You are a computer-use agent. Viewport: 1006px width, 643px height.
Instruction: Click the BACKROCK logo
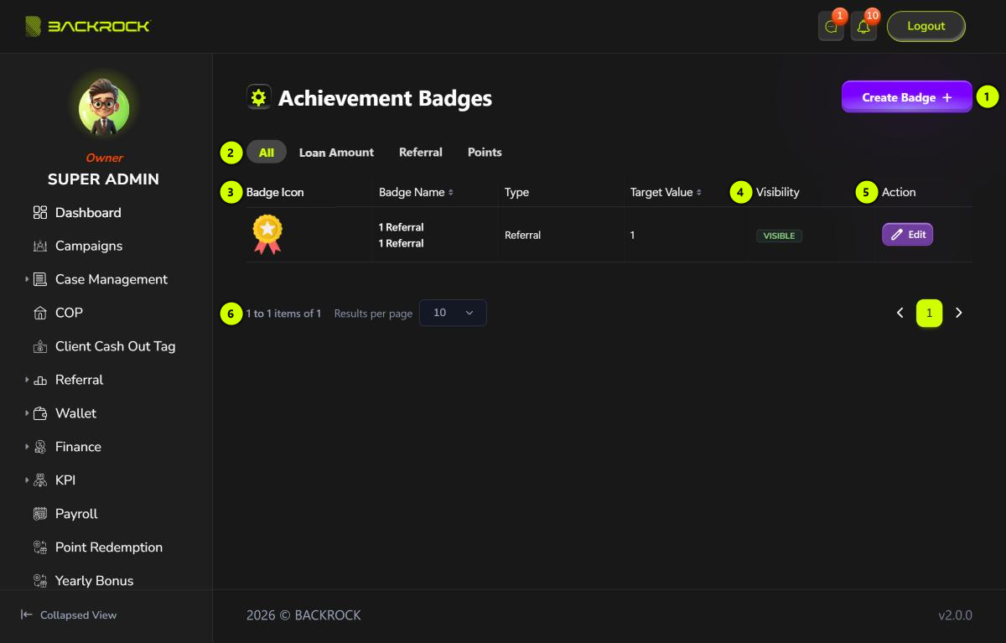coord(87,26)
